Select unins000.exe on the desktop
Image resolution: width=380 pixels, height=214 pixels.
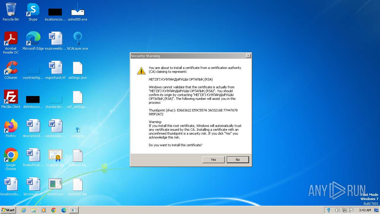coord(77,12)
